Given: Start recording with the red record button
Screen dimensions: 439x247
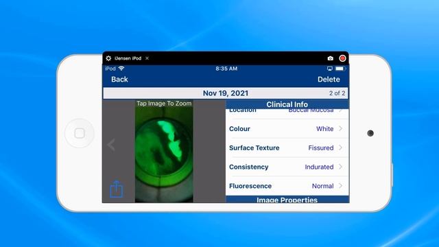Looking at the screenshot, I should (x=342, y=58).
